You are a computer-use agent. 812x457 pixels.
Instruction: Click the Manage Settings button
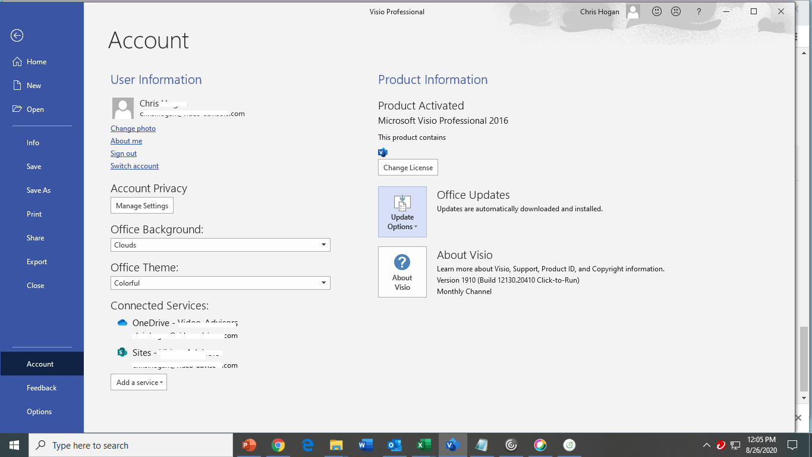coord(142,206)
